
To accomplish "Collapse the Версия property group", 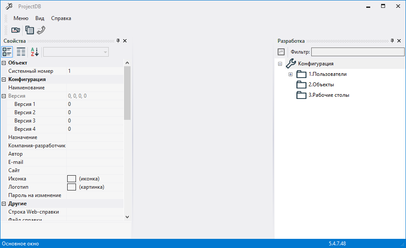I will (x=4, y=96).
